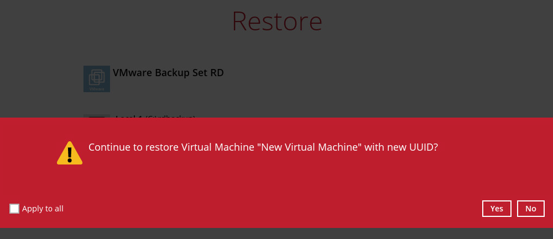This screenshot has height=239, width=553.
Task: Decline the new UUID restore with No
Action: 531,209
